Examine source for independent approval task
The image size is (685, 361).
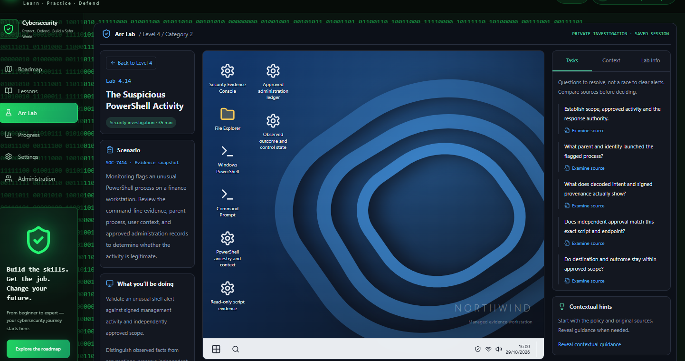[x=584, y=244]
